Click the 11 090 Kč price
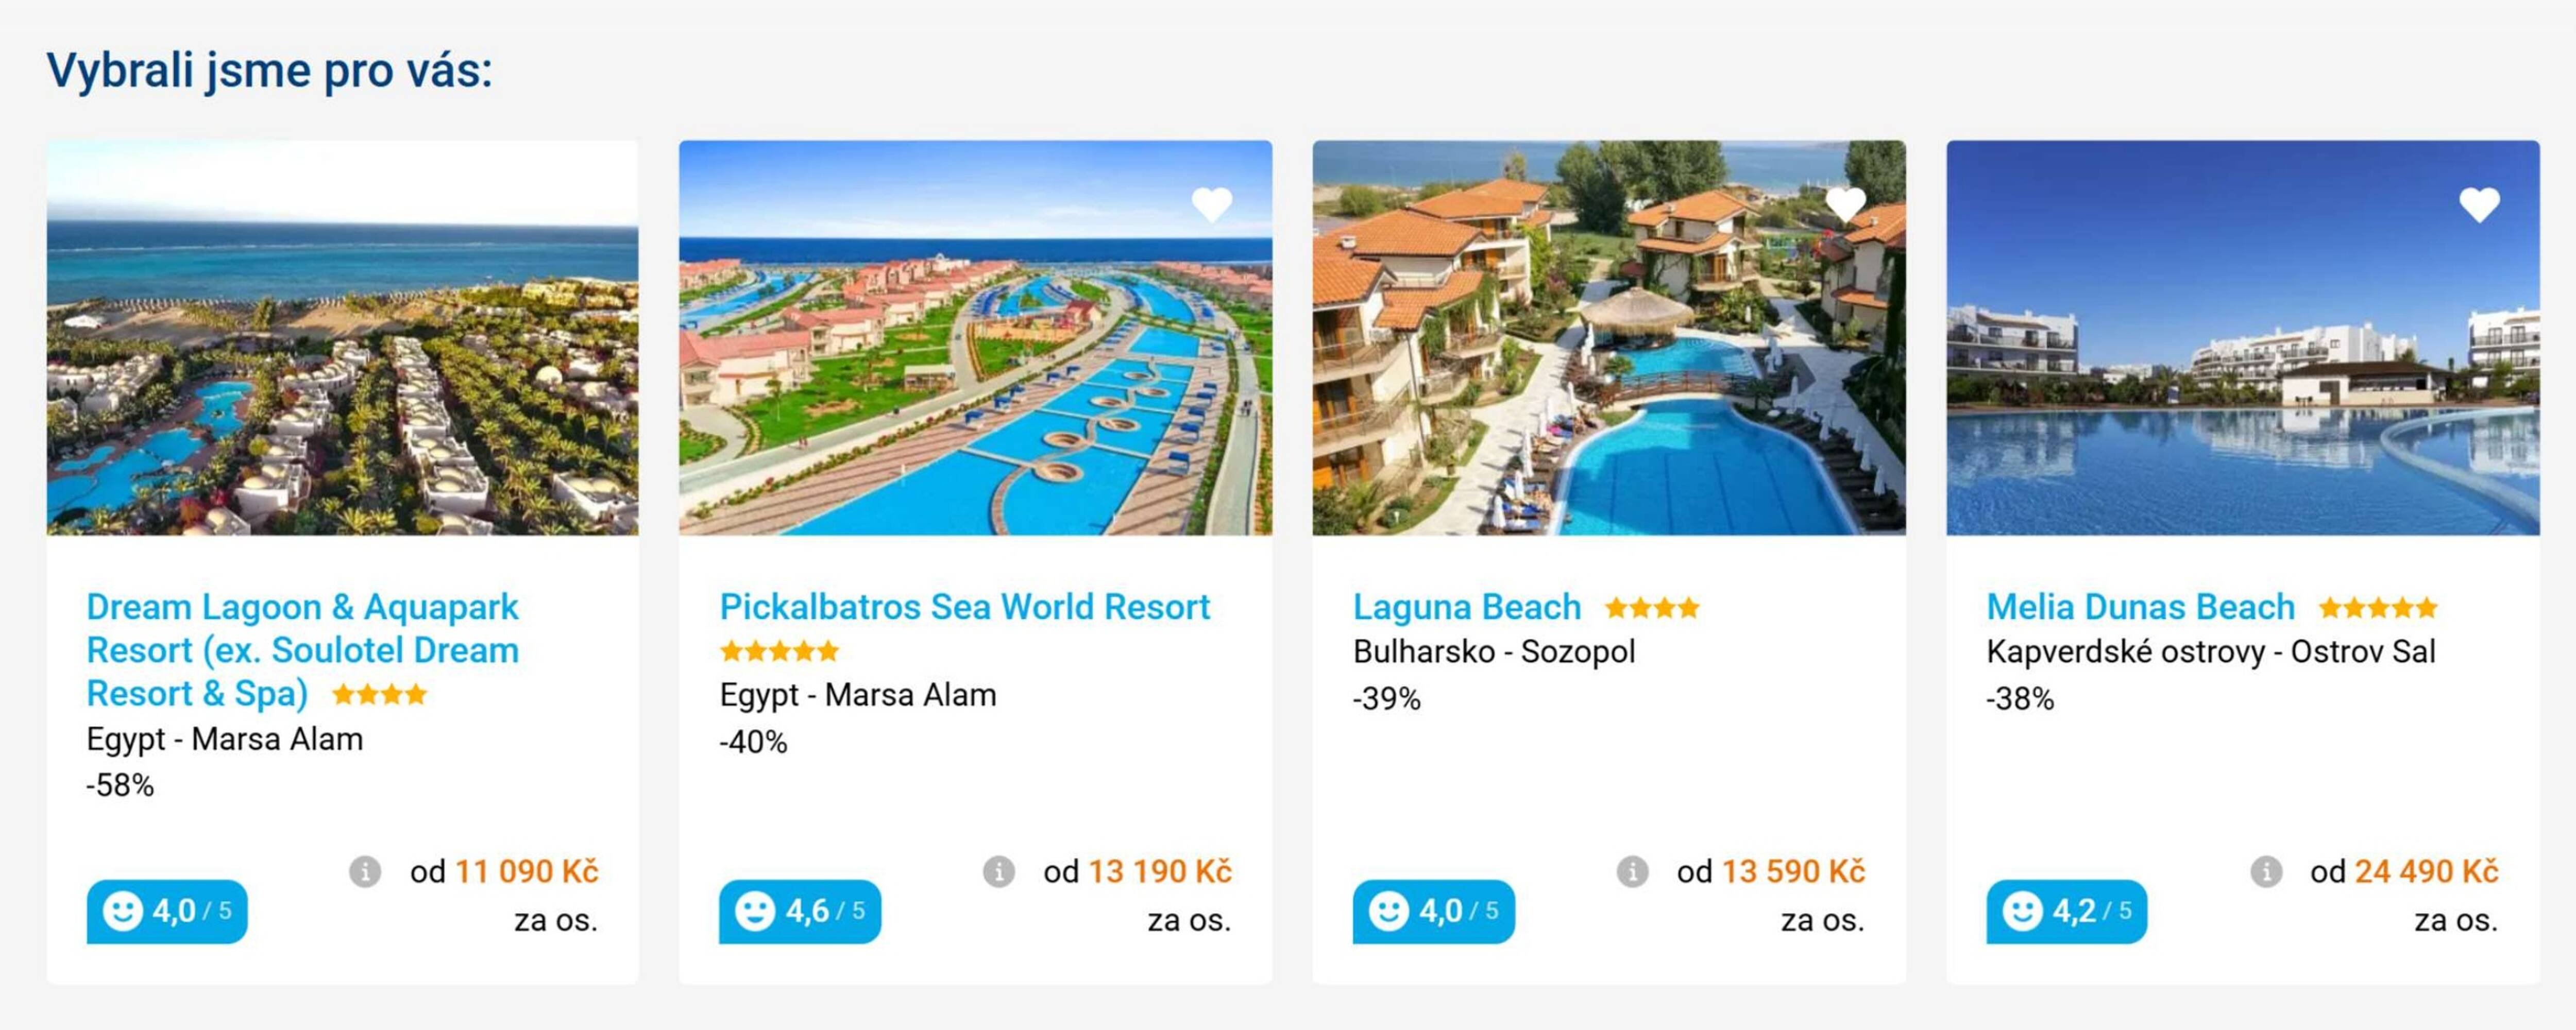2576x1030 pixels. tap(527, 872)
